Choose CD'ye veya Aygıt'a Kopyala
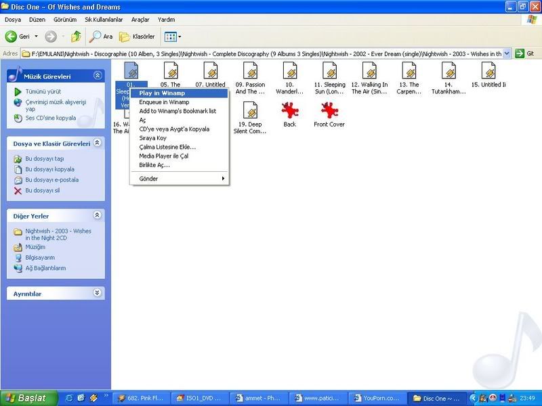542x406 pixels. point(179,129)
